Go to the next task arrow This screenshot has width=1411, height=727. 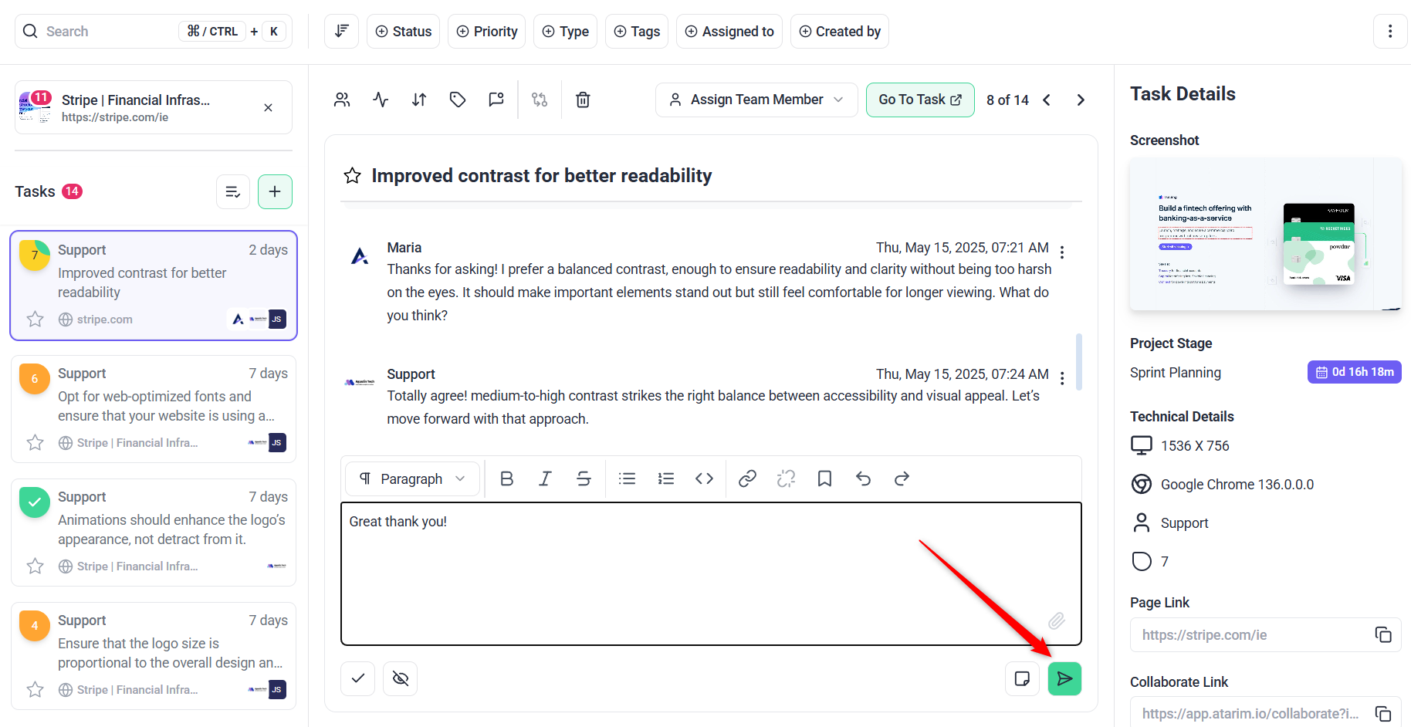[x=1081, y=100]
